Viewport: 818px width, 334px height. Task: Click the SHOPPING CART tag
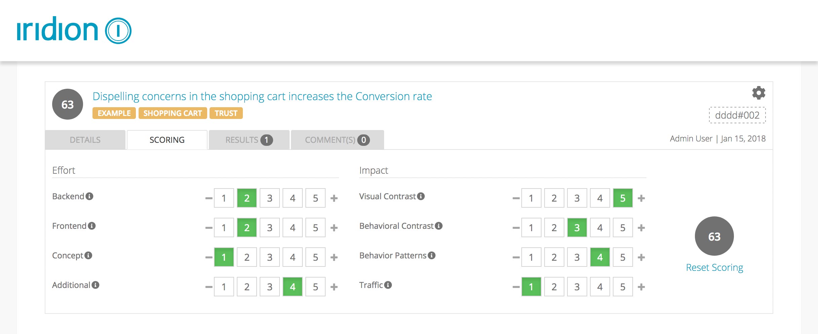173,113
